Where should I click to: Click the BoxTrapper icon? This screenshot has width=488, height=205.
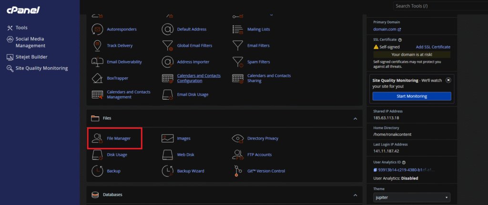(x=97, y=78)
